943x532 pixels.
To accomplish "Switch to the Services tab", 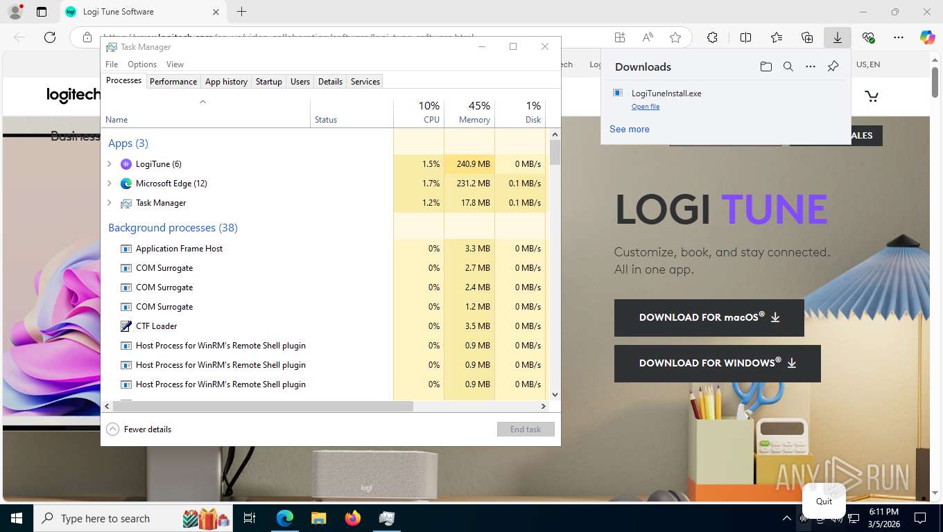I will (365, 82).
